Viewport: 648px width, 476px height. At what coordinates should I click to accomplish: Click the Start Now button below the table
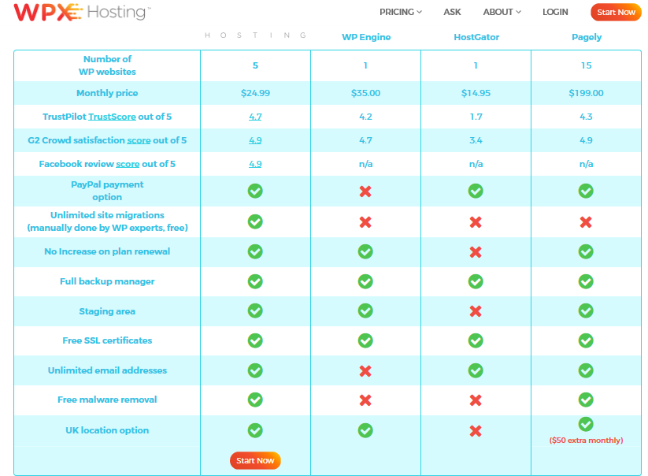pyautogui.click(x=255, y=460)
